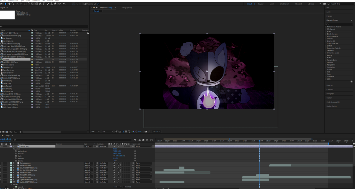Open the Content-Aware Fill panel
The width and height of the screenshot is (355, 189).
(x=333, y=102)
